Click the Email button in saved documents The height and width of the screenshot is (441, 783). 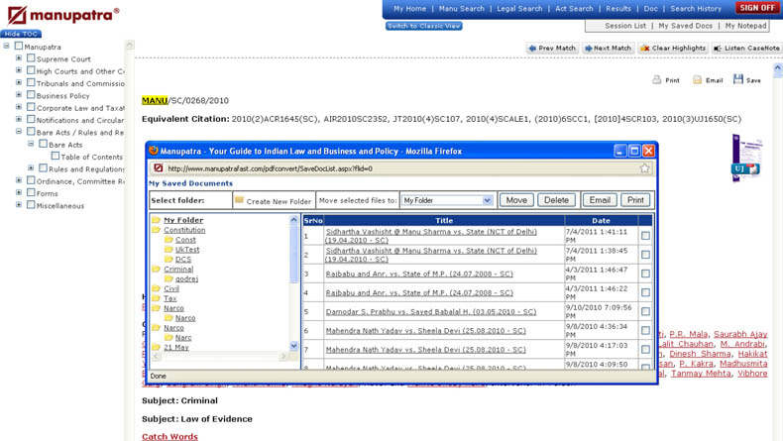pos(600,200)
